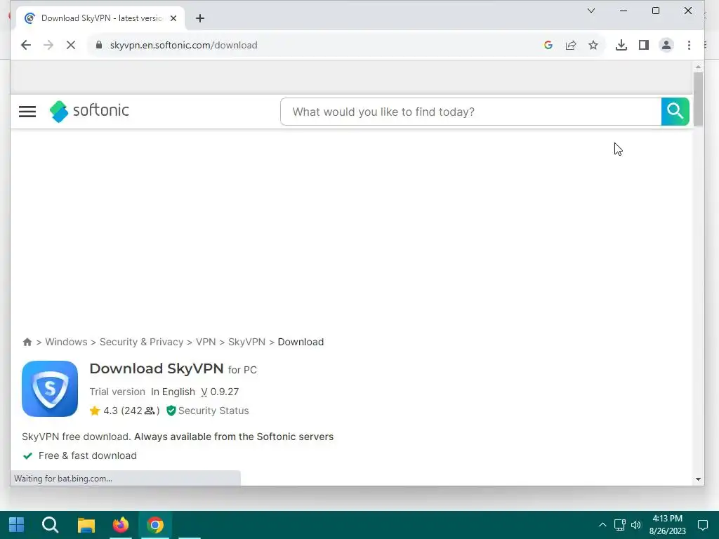Open volume control in tray
Image resolution: width=719 pixels, height=539 pixels.
(x=636, y=525)
